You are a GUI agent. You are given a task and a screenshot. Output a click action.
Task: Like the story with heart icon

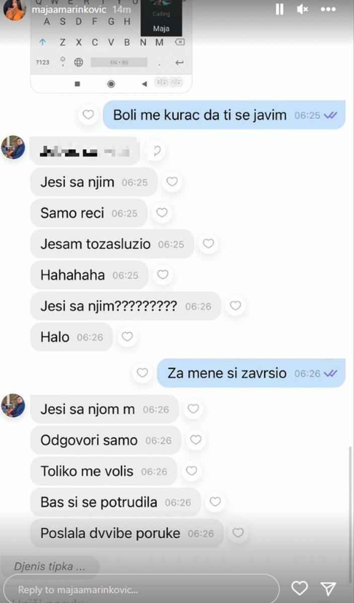(x=300, y=588)
